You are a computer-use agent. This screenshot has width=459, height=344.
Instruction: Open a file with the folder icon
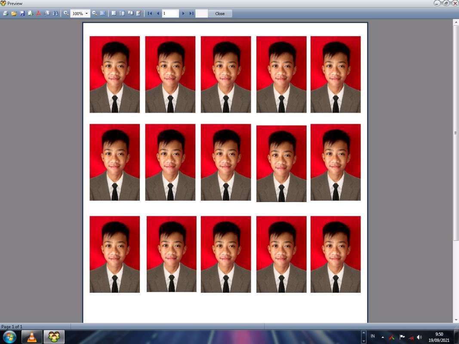14,13
